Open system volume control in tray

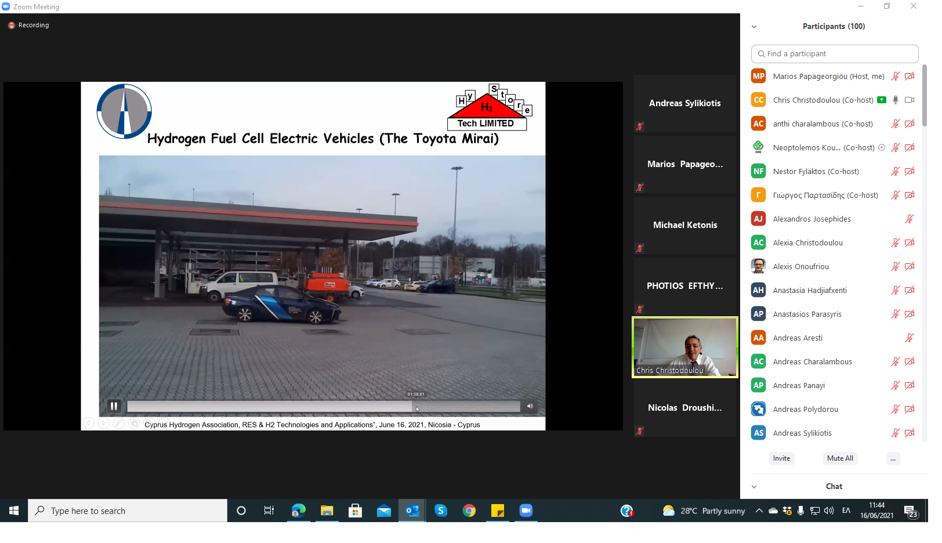pyautogui.click(x=829, y=511)
